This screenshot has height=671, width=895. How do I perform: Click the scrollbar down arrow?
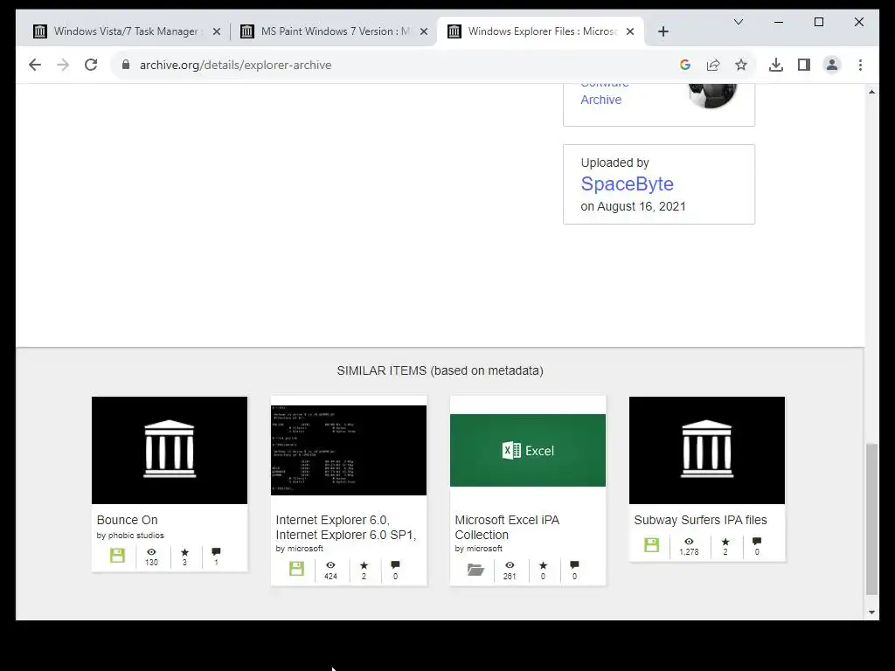pos(871,612)
